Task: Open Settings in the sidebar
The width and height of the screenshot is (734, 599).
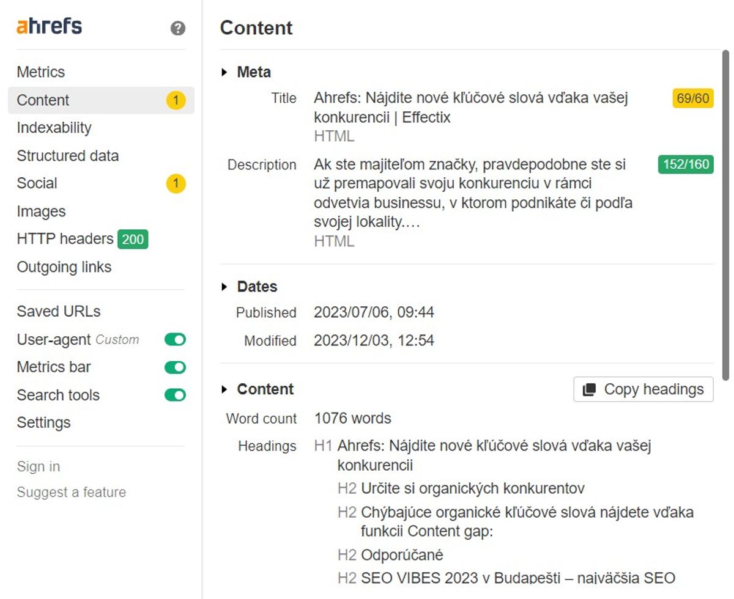Action: point(43,423)
